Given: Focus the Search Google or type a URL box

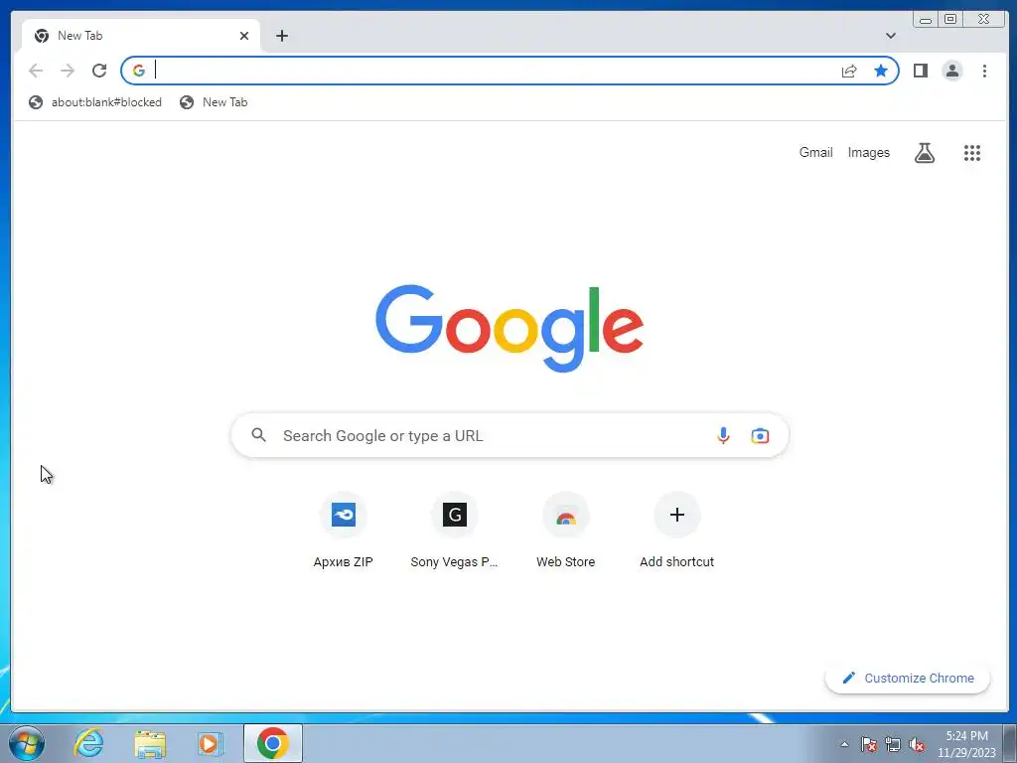Looking at the screenshot, I should click(509, 435).
